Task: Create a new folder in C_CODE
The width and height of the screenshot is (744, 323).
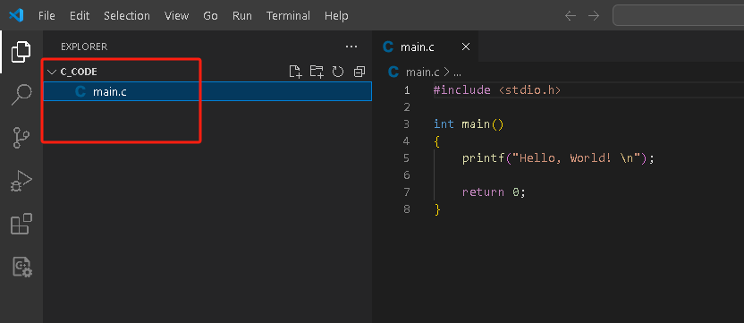Action: point(317,72)
